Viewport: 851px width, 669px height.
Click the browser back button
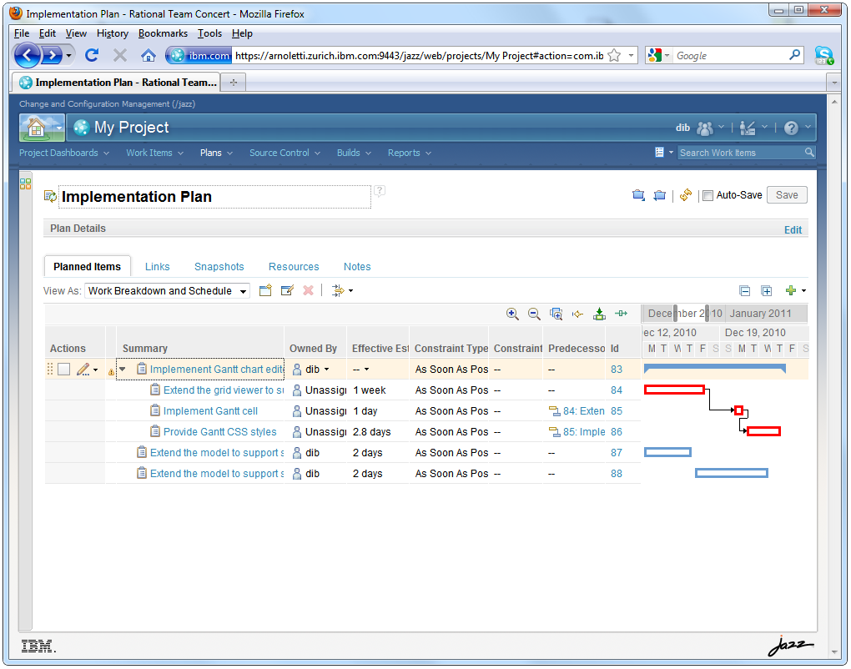tap(28, 55)
